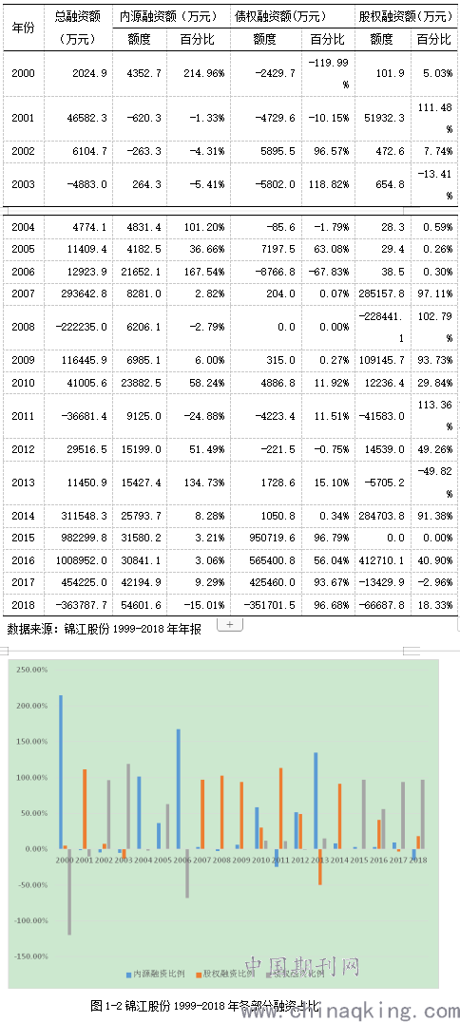Click the cell containing 1008952.0
Screen dimensions: 460x1022
pos(77,559)
